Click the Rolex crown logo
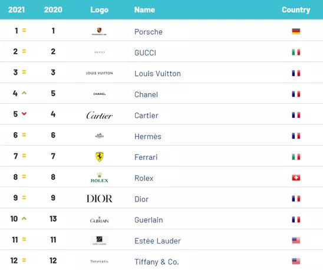Image resolution: width=323 pixels, height=270 pixels. 100,178
